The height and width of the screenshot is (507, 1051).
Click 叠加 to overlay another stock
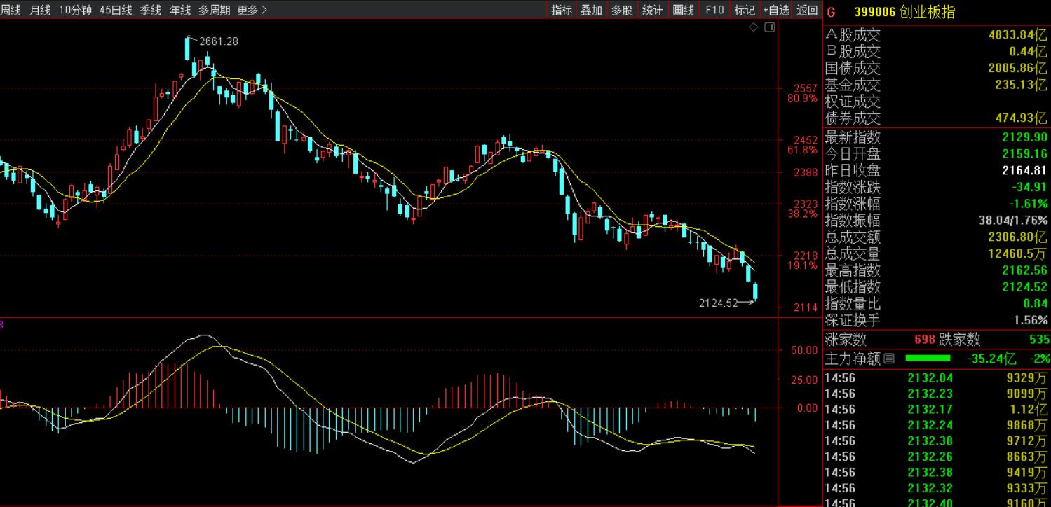coord(591,10)
